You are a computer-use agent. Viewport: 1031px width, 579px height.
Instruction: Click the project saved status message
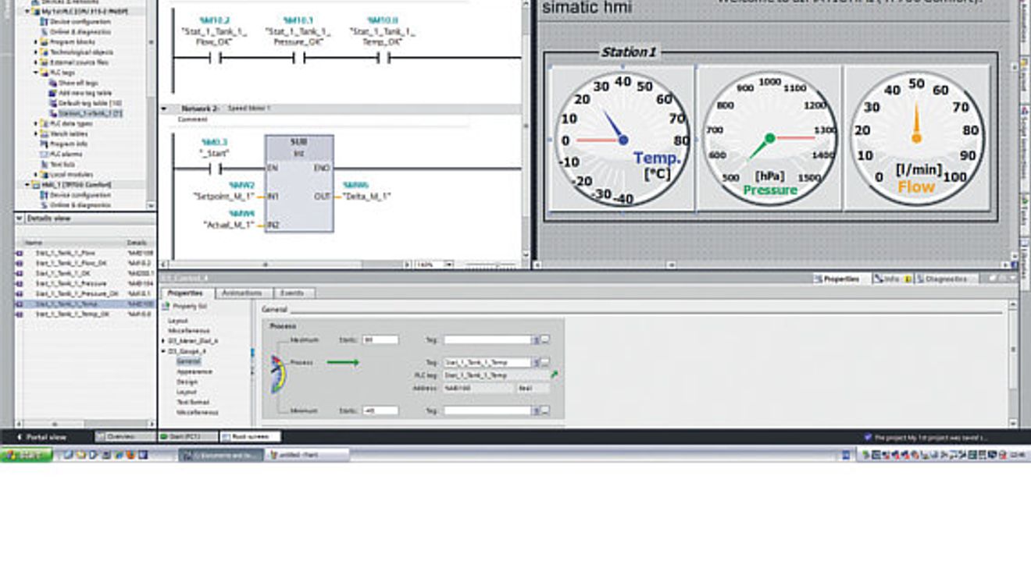click(926, 437)
